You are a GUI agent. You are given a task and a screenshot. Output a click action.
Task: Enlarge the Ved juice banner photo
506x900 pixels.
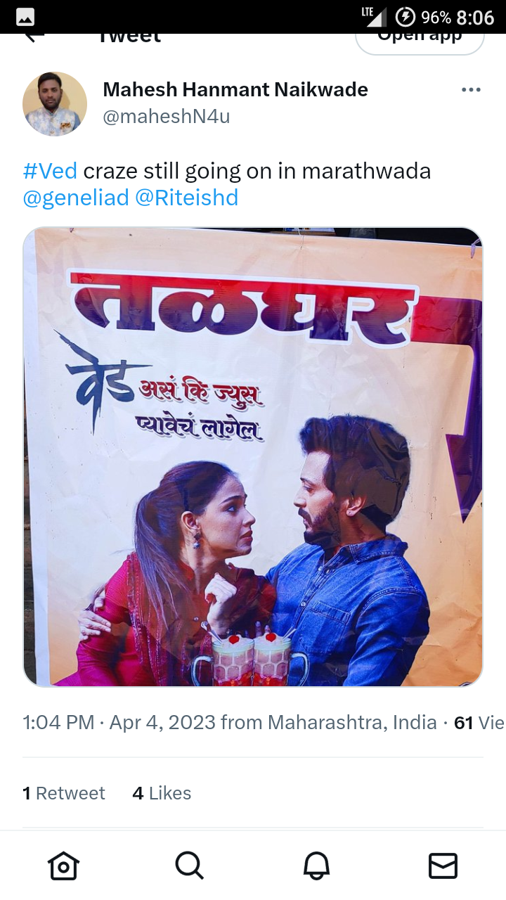[253, 456]
